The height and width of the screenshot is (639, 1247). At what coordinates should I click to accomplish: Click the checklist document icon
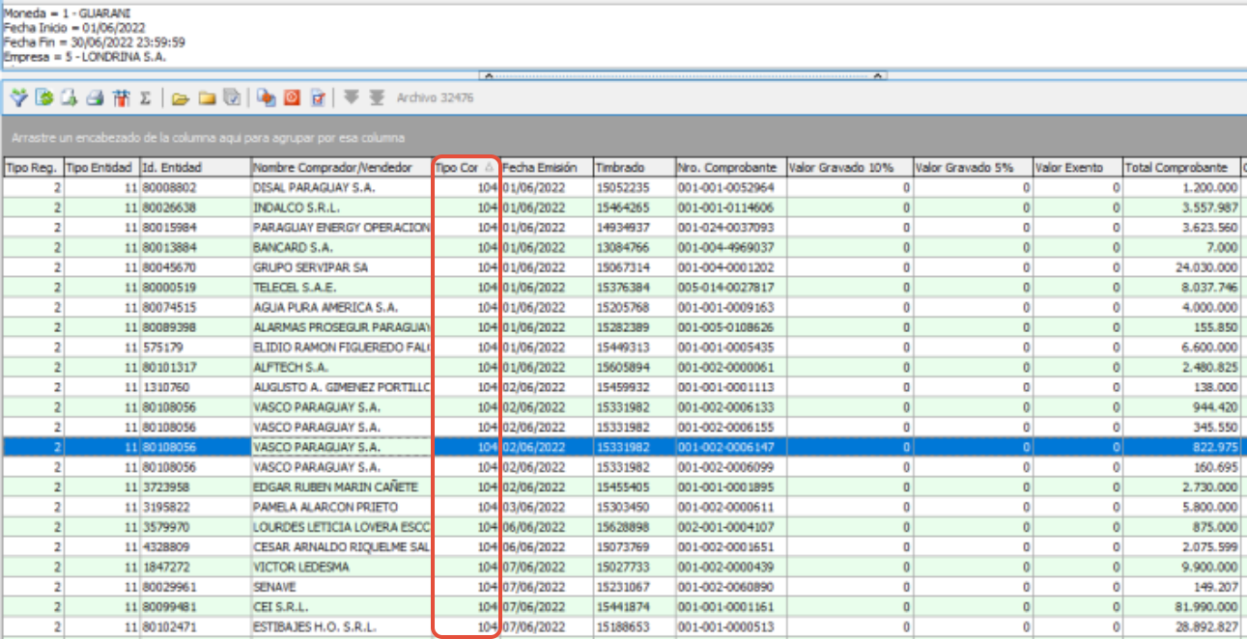click(317, 97)
